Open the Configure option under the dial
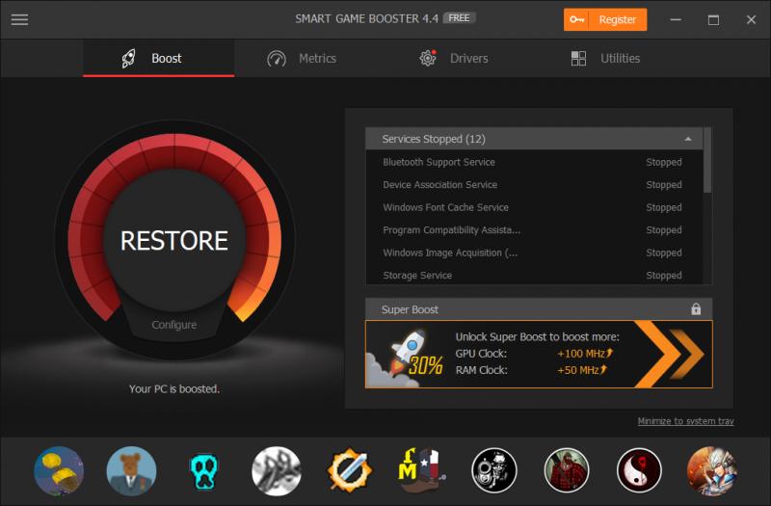The width and height of the screenshot is (771, 506). [174, 325]
